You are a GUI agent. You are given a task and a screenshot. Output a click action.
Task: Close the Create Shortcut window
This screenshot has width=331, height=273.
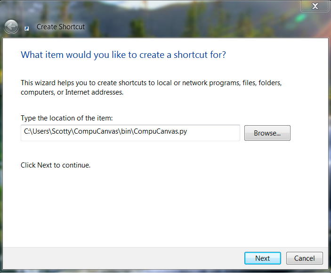tap(315, 6)
